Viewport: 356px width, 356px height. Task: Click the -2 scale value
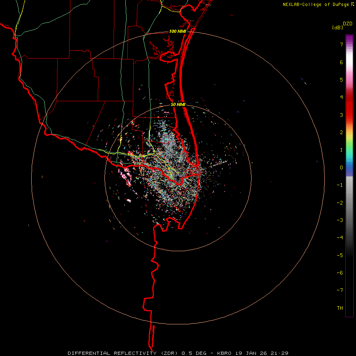[x=340, y=203]
